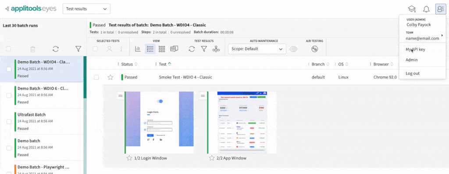Open the A/B testing icon
449x174 pixels.
tap(314, 49)
